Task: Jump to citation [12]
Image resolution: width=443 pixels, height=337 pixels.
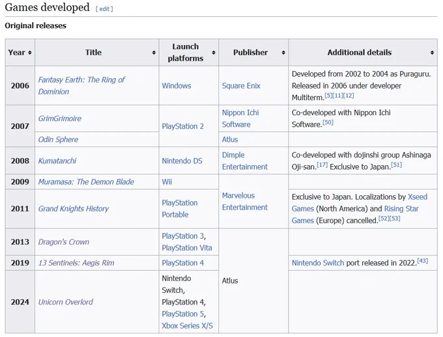Action: click(x=349, y=96)
